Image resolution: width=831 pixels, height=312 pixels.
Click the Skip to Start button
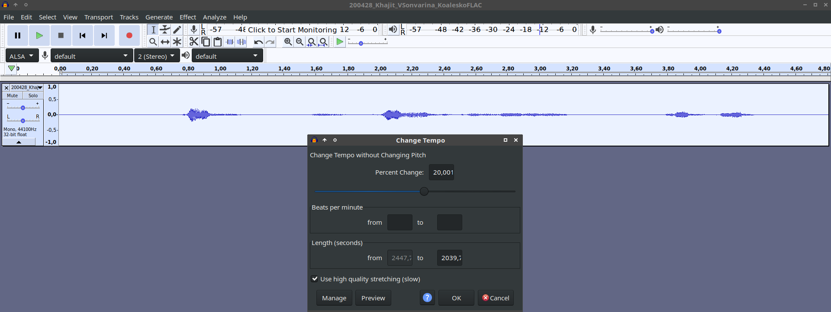point(82,35)
